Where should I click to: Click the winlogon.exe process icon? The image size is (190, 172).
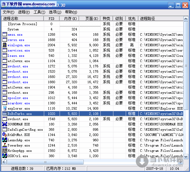click(x=5, y=45)
